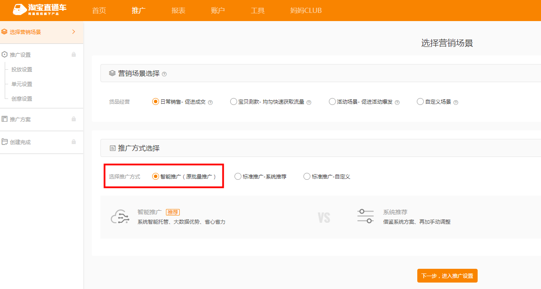Open 推广方案 section in sidebar
Viewport: 541px width, 289px height.
click(x=20, y=119)
